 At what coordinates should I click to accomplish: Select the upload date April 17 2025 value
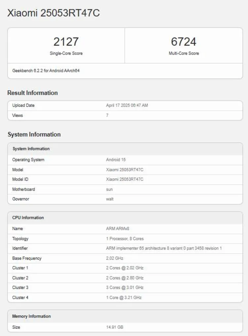[x=127, y=106]
